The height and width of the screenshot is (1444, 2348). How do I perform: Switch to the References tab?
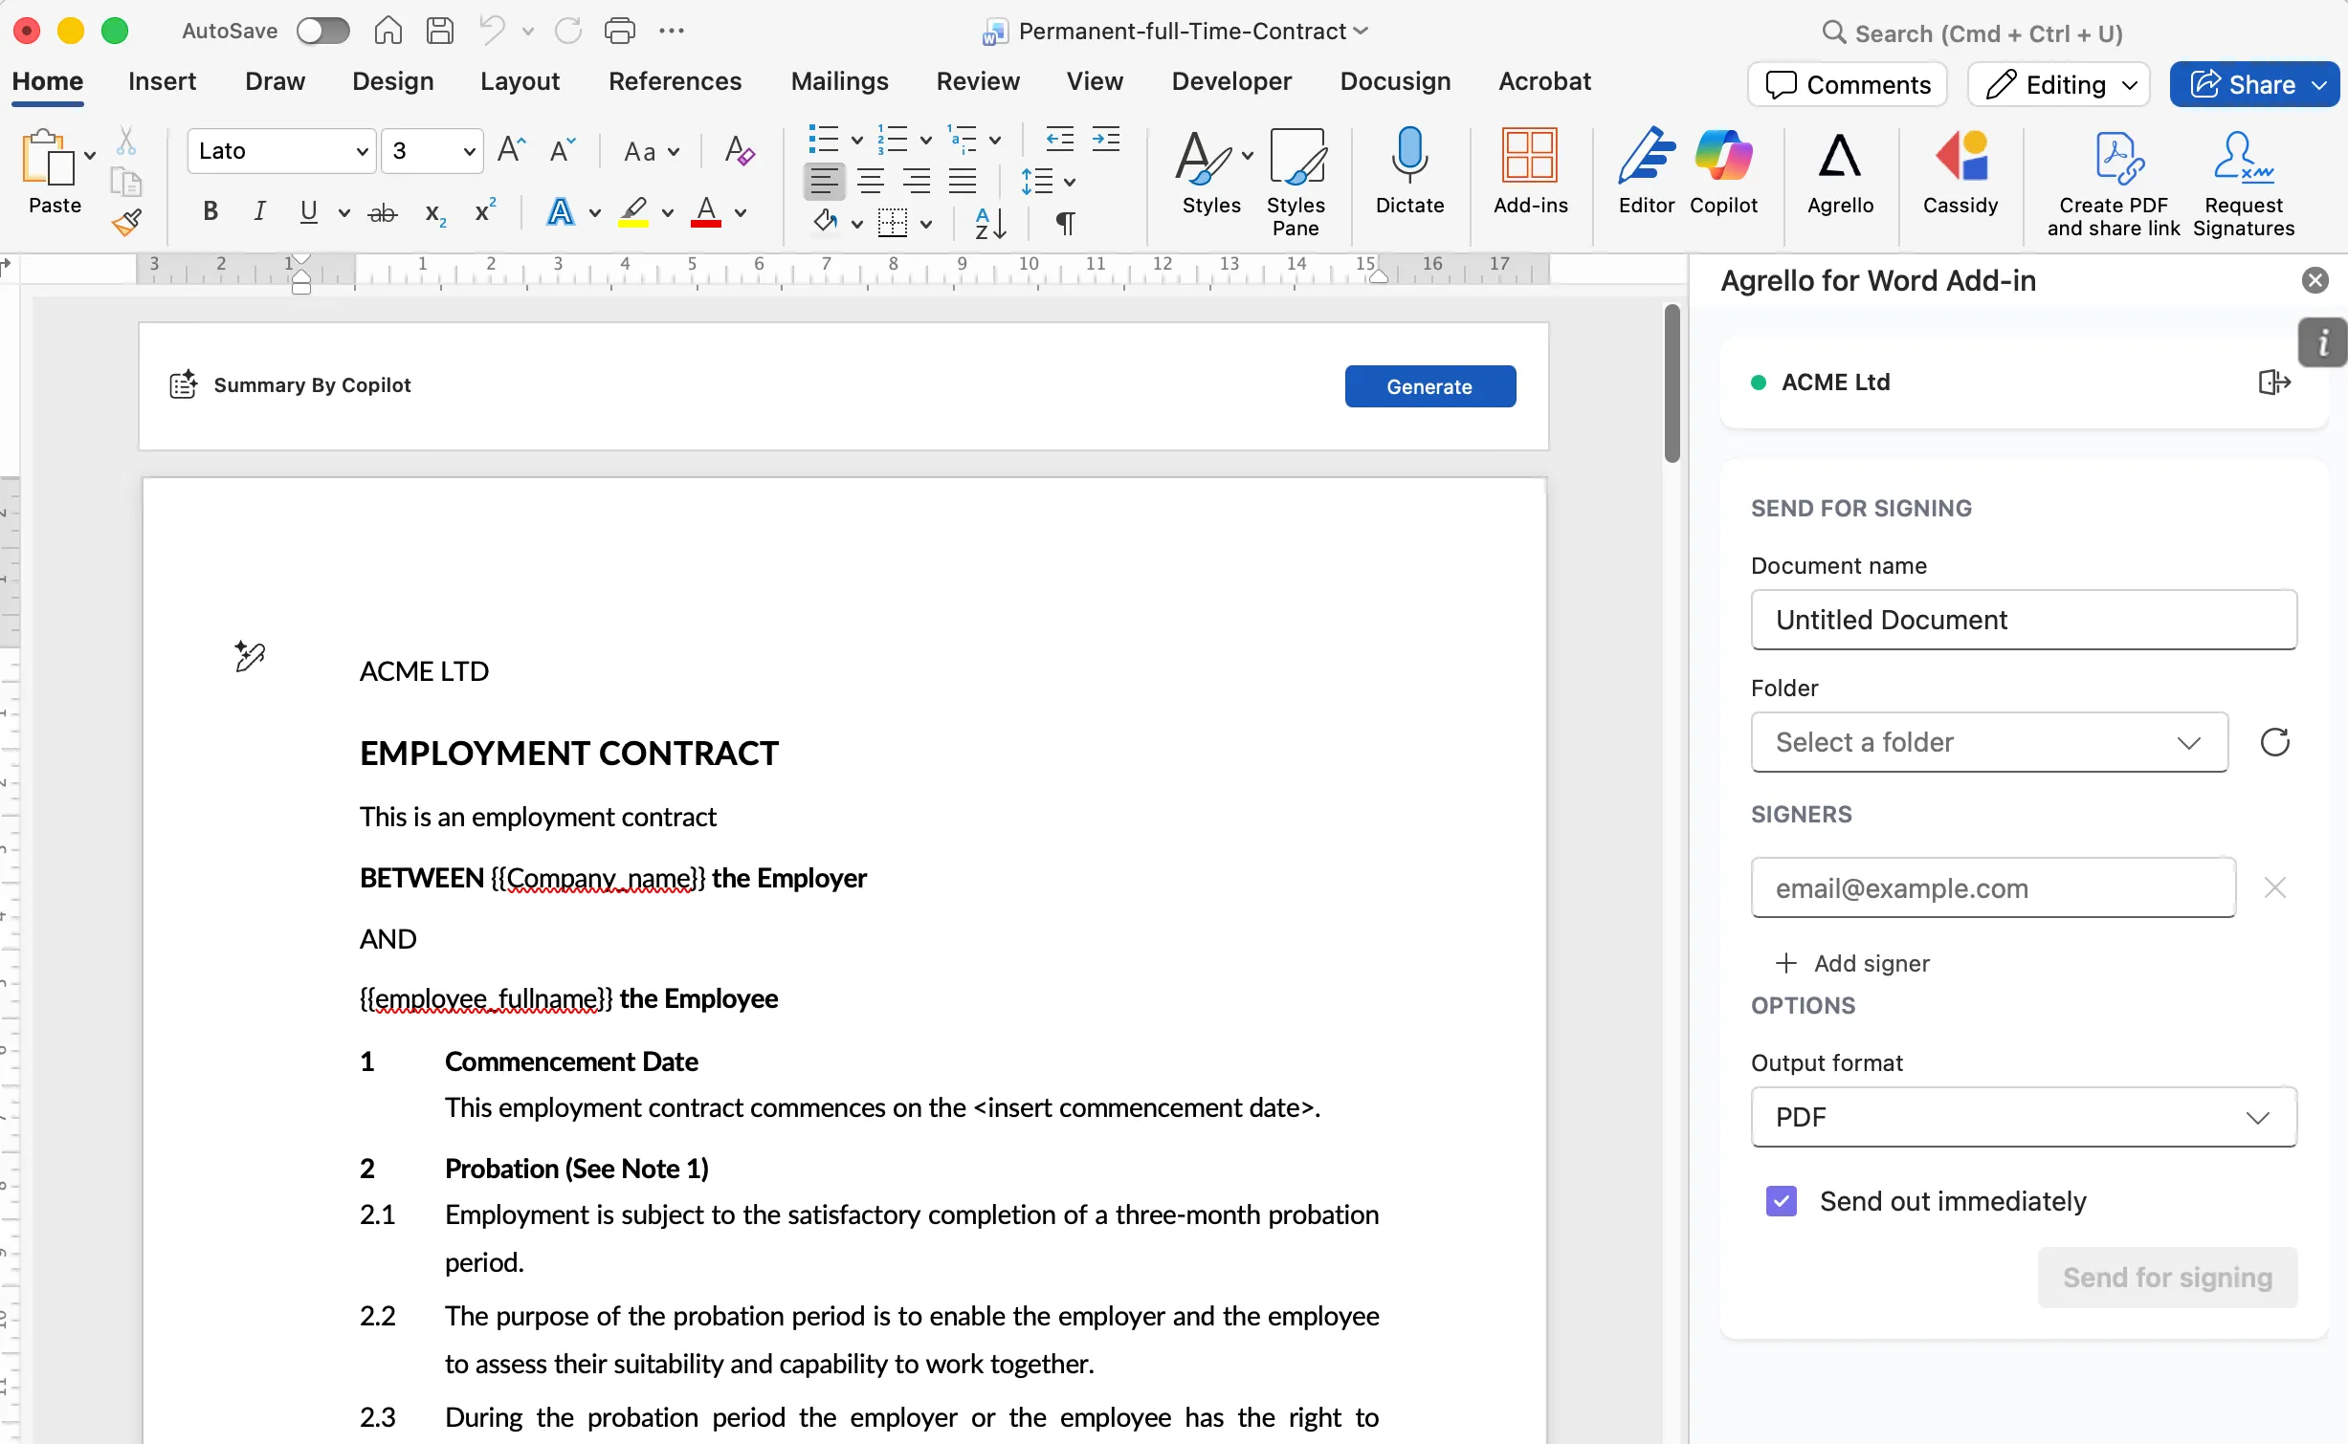[x=675, y=81]
